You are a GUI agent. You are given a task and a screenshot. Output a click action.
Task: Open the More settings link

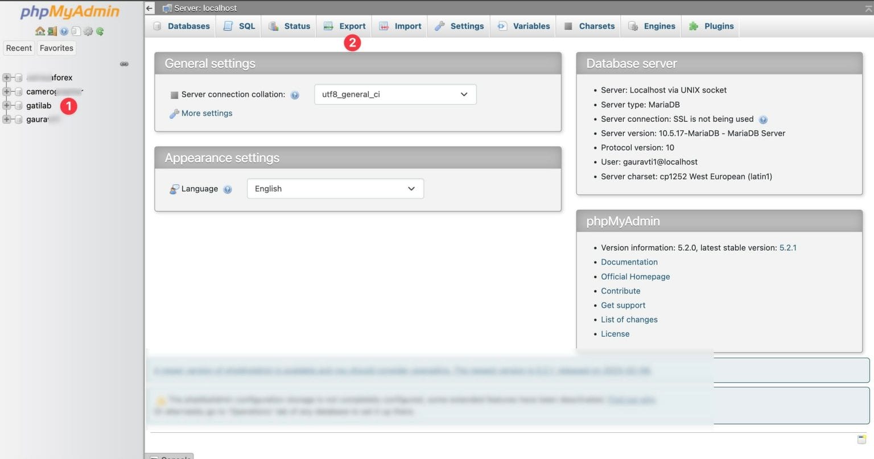coord(206,113)
